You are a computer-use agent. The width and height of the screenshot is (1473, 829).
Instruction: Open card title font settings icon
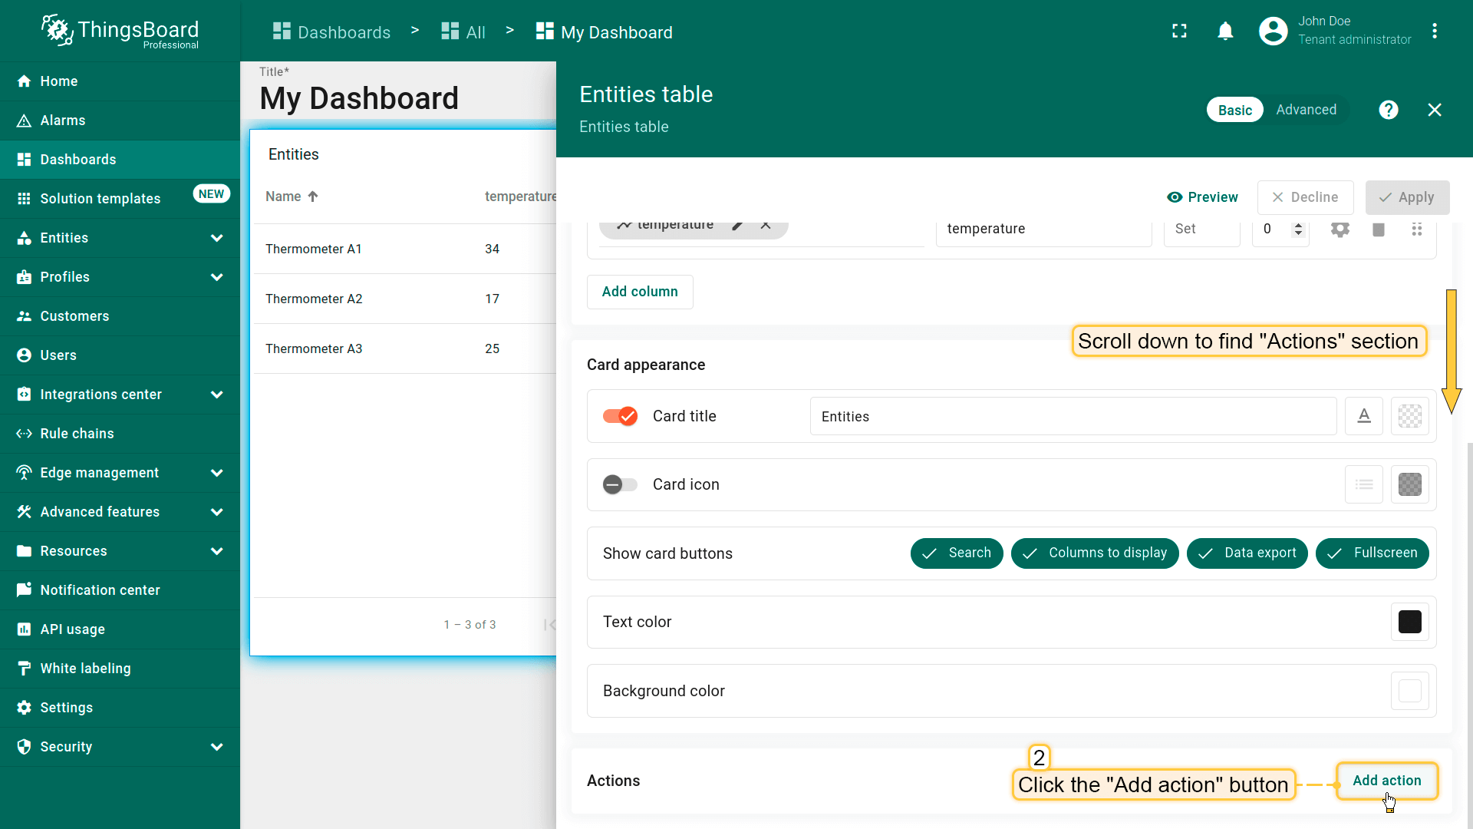(1363, 416)
